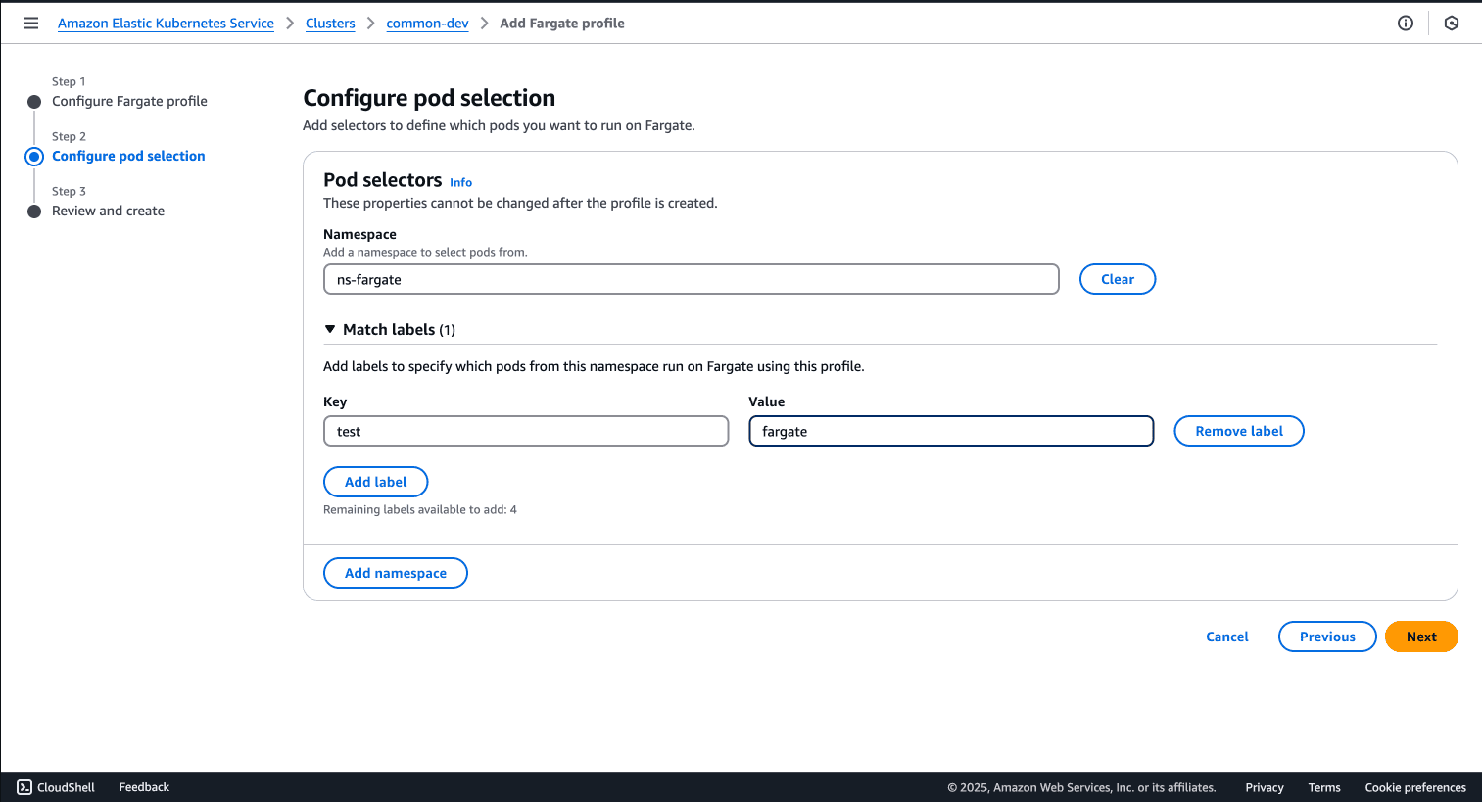Open common-dev cluster breadcrumb
Screen dimensions: 1482x802
427,24
